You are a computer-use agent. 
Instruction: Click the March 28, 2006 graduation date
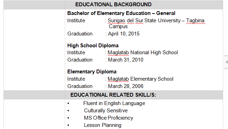click(x=126, y=86)
